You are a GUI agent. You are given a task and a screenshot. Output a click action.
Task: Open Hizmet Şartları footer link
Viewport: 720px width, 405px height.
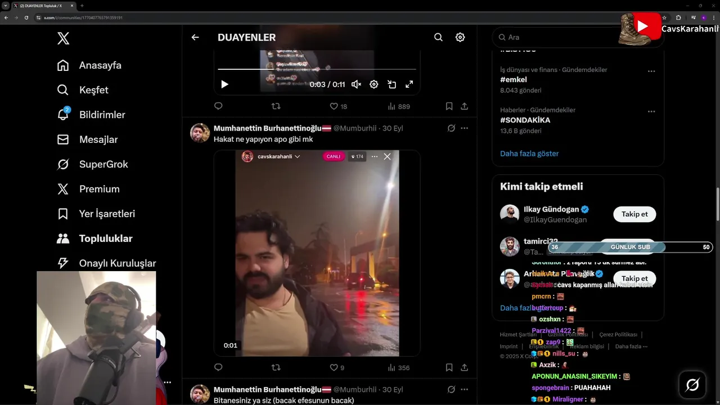pos(518,335)
